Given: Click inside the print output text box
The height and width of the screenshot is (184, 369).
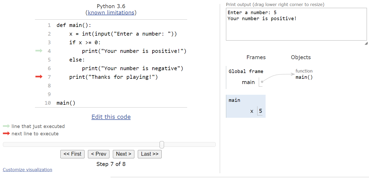Looking at the screenshot, I should (x=296, y=29).
